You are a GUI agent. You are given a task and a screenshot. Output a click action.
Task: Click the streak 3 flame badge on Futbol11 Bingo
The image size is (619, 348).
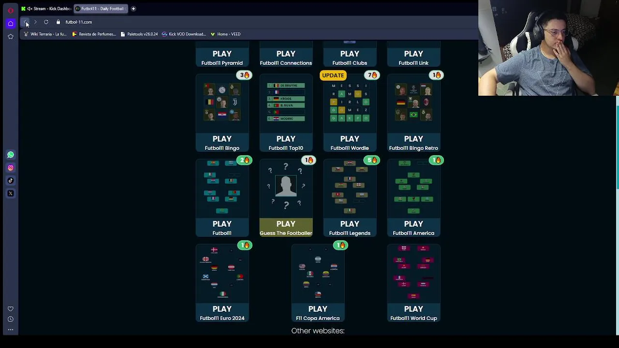click(245, 75)
